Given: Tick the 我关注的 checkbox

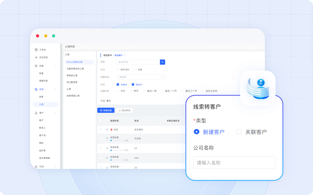Looking at the screenshot, I should [118, 69].
